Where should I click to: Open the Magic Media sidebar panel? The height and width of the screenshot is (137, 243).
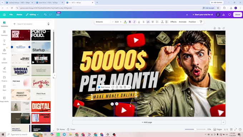4,99
